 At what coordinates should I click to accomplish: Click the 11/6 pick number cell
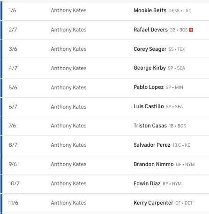(x=13, y=203)
